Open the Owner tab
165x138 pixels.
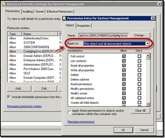(40, 11)
